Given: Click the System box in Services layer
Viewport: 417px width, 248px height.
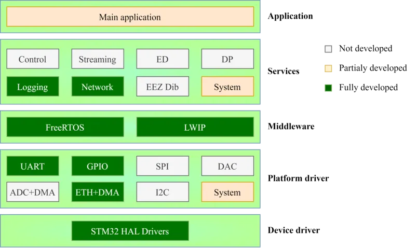Looking at the screenshot, I should click(x=227, y=87).
